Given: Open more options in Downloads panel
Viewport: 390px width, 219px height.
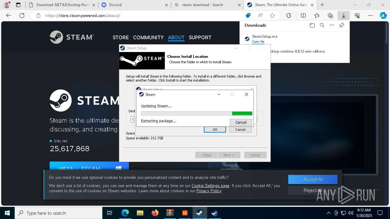Looking at the screenshot, I should 332,25.
